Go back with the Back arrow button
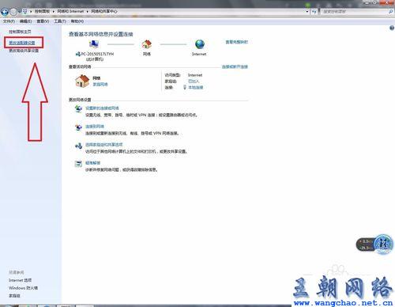This screenshot has height=307, width=395. pos(5,11)
